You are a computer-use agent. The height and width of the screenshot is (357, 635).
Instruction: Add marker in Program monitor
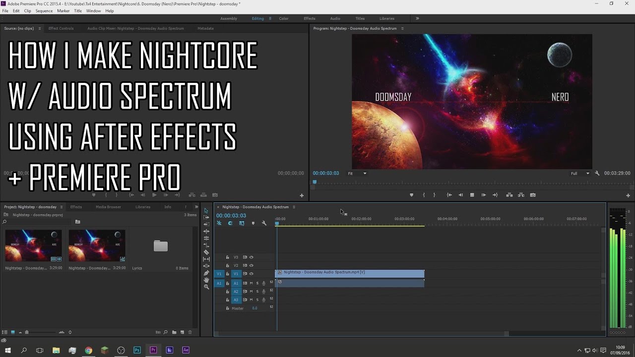coord(411,195)
